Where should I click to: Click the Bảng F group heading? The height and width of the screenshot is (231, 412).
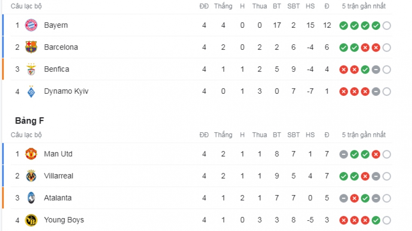[x=30, y=121]
